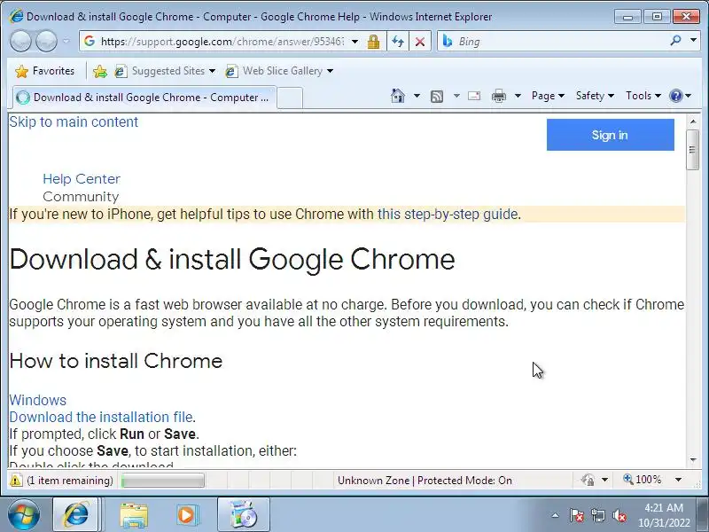Open a new blank tab
The height and width of the screenshot is (532, 709).
(290, 98)
